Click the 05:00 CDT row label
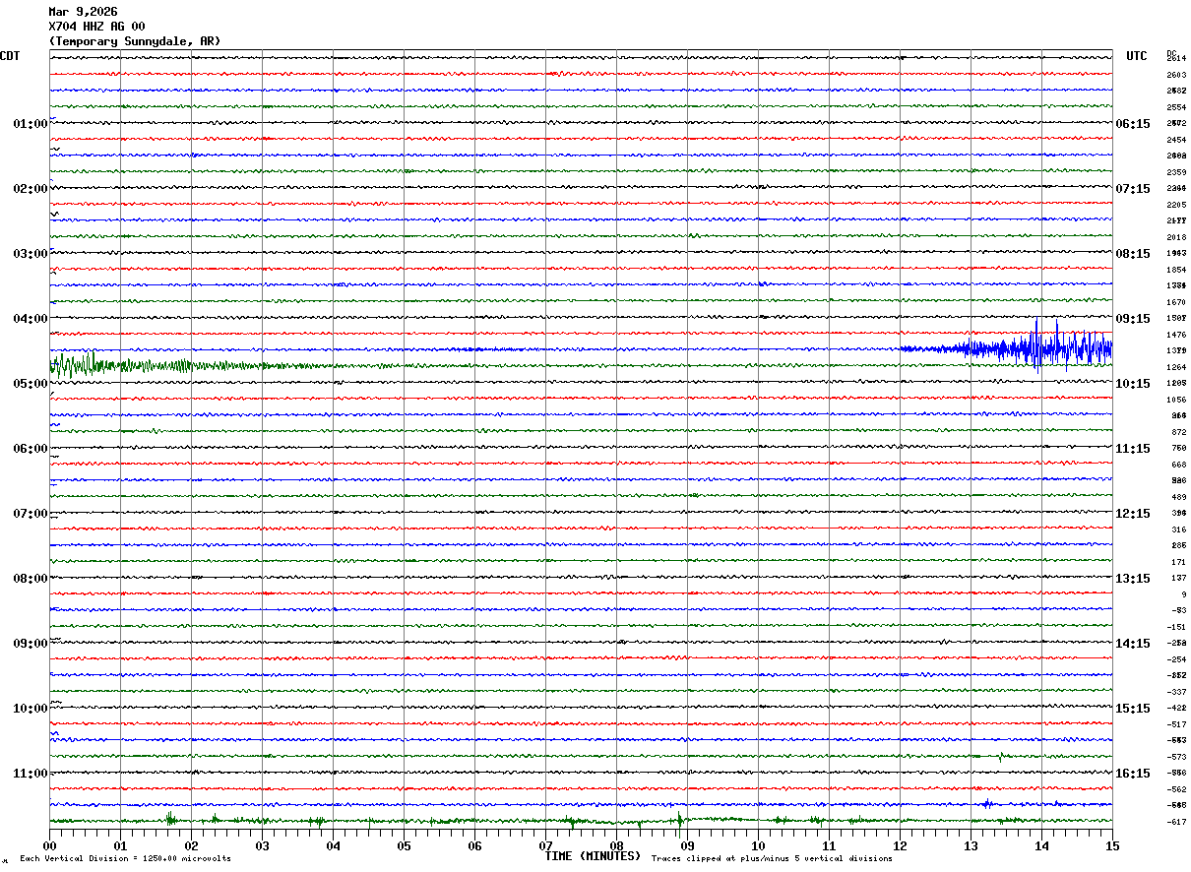The height and width of the screenshot is (872, 1191). point(31,384)
